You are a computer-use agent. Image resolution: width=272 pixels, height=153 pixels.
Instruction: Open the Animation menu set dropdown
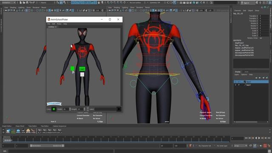click(8, 3)
